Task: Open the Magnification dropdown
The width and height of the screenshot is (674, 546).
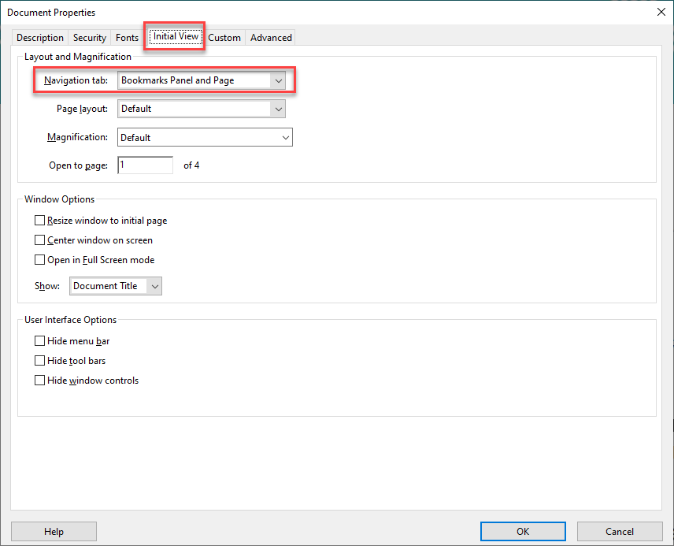Action: pos(285,137)
